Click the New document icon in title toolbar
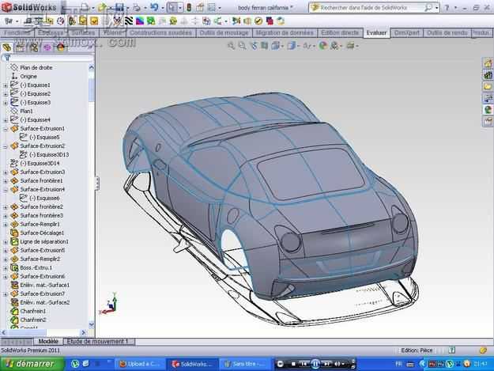The image size is (494, 371). (x=85, y=7)
